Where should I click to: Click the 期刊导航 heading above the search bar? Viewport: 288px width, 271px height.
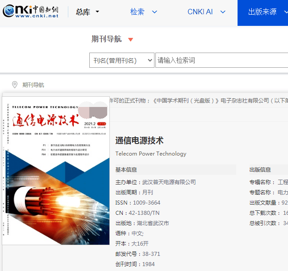click(106, 39)
